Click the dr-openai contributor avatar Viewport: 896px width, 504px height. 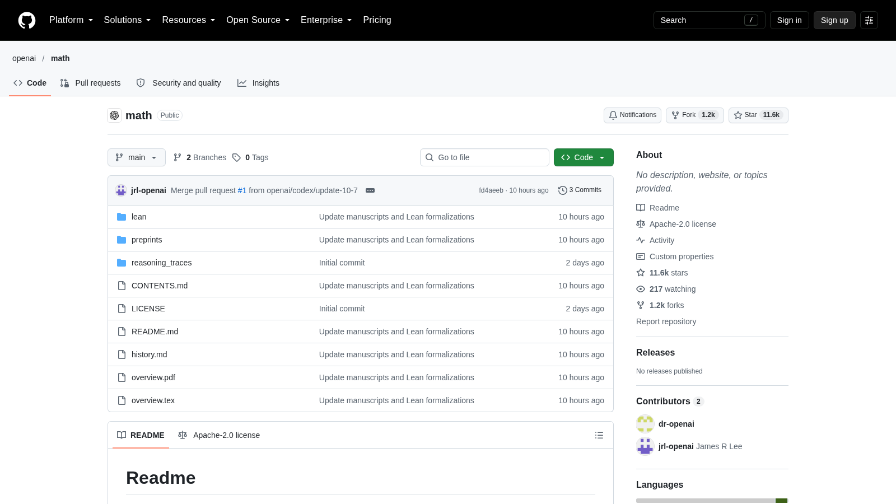coord(645,424)
